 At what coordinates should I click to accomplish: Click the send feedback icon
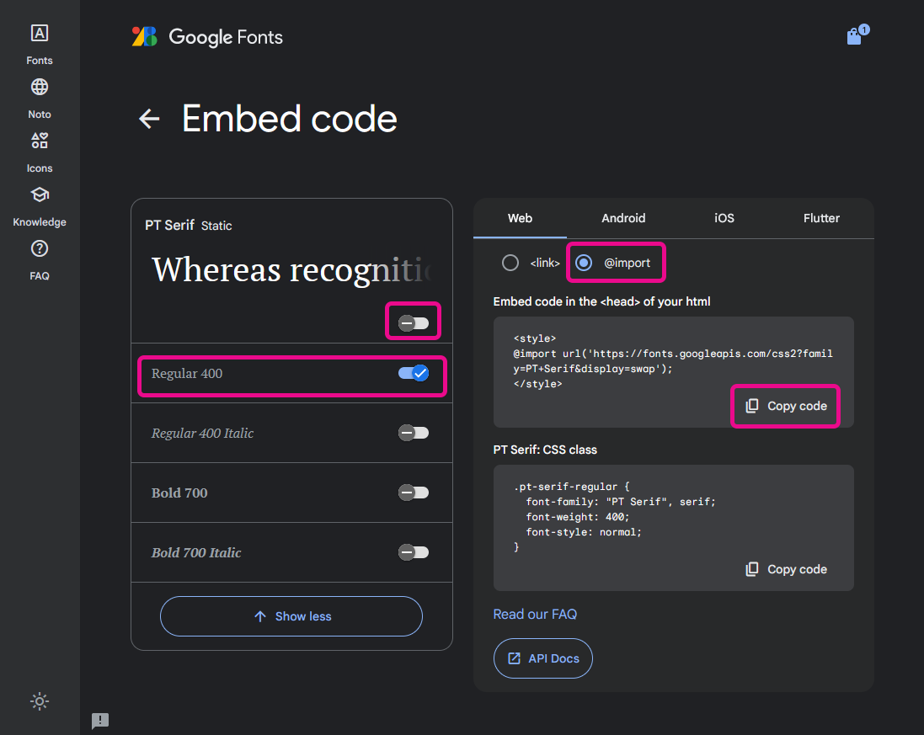click(x=100, y=721)
